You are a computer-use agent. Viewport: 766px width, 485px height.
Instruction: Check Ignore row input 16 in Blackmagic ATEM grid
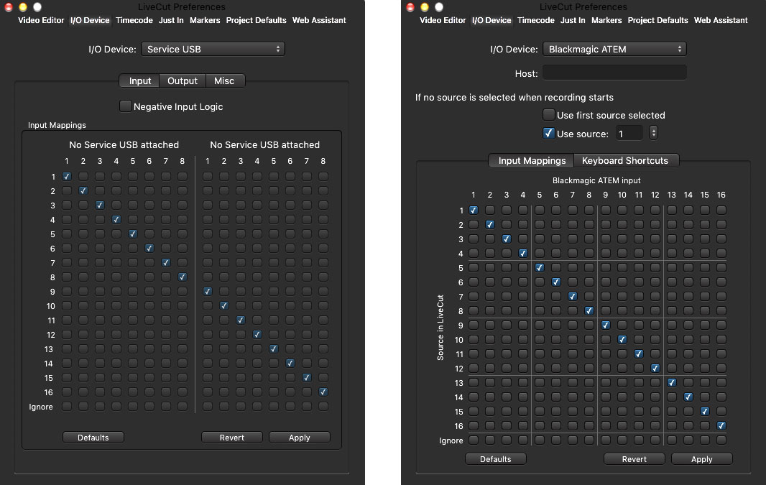point(721,440)
